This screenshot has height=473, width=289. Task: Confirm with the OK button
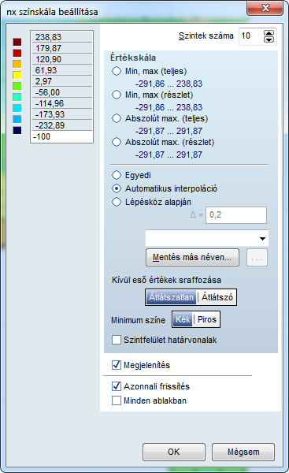pos(174,452)
